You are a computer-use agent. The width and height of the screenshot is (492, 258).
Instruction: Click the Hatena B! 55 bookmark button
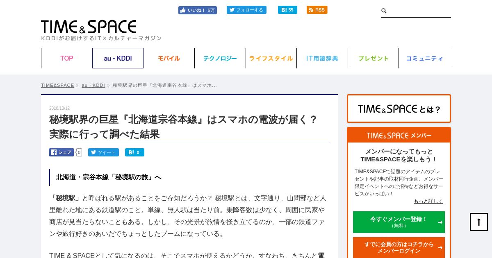(287, 10)
